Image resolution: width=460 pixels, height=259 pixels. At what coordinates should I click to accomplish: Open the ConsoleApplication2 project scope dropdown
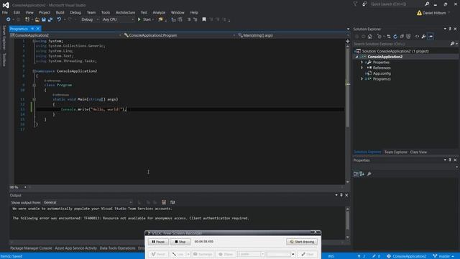(x=65, y=35)
